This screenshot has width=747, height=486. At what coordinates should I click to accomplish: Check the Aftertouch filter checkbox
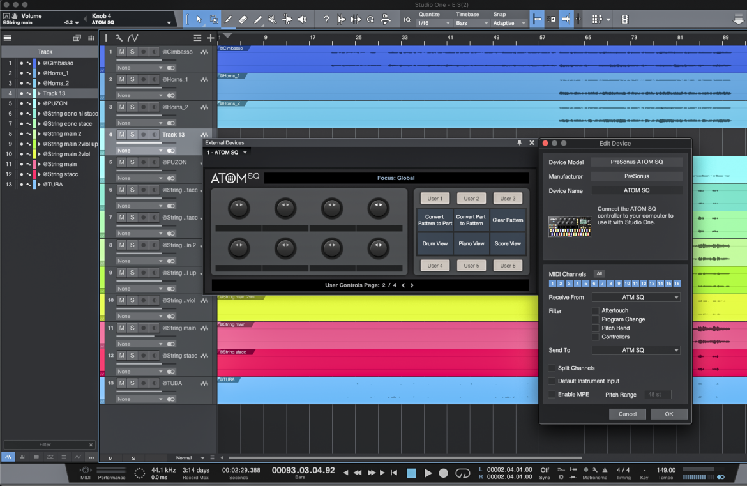point(596,310)
